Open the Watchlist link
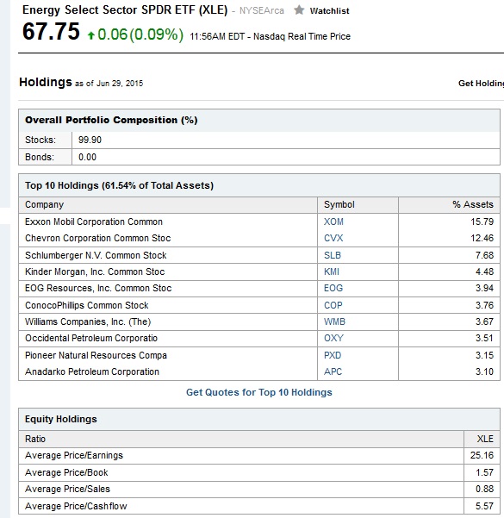The width and height of the screenshot is (504, 518). coord(329,11)
